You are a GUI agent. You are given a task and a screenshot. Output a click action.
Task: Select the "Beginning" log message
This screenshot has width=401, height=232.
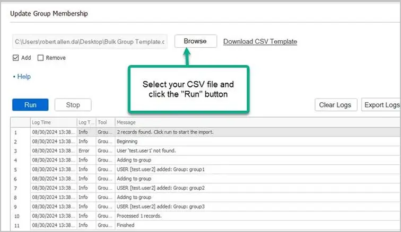point(127,141)
